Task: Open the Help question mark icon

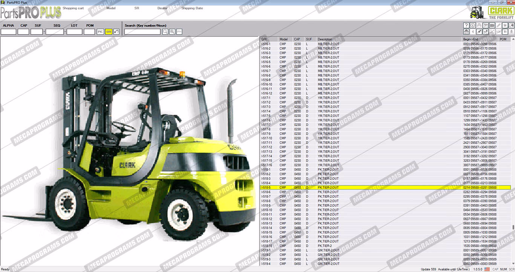Action: pos(466,25)
